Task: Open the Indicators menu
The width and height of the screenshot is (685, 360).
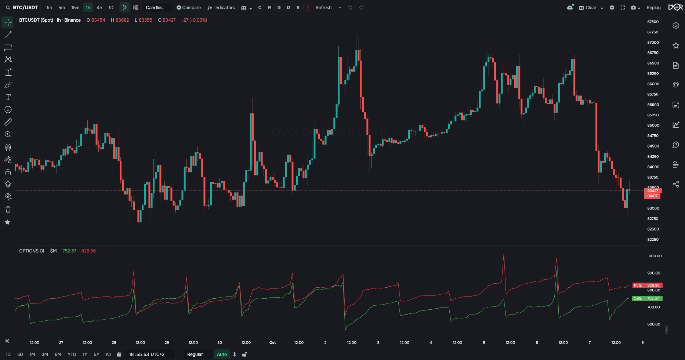Action: click(x=221, y=7)
